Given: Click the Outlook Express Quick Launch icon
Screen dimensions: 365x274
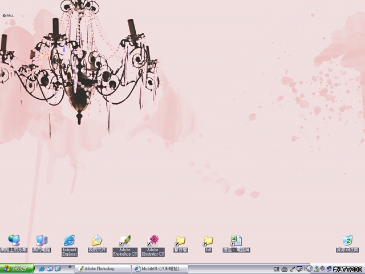Looking at the screenshot, I should [50, 269].
